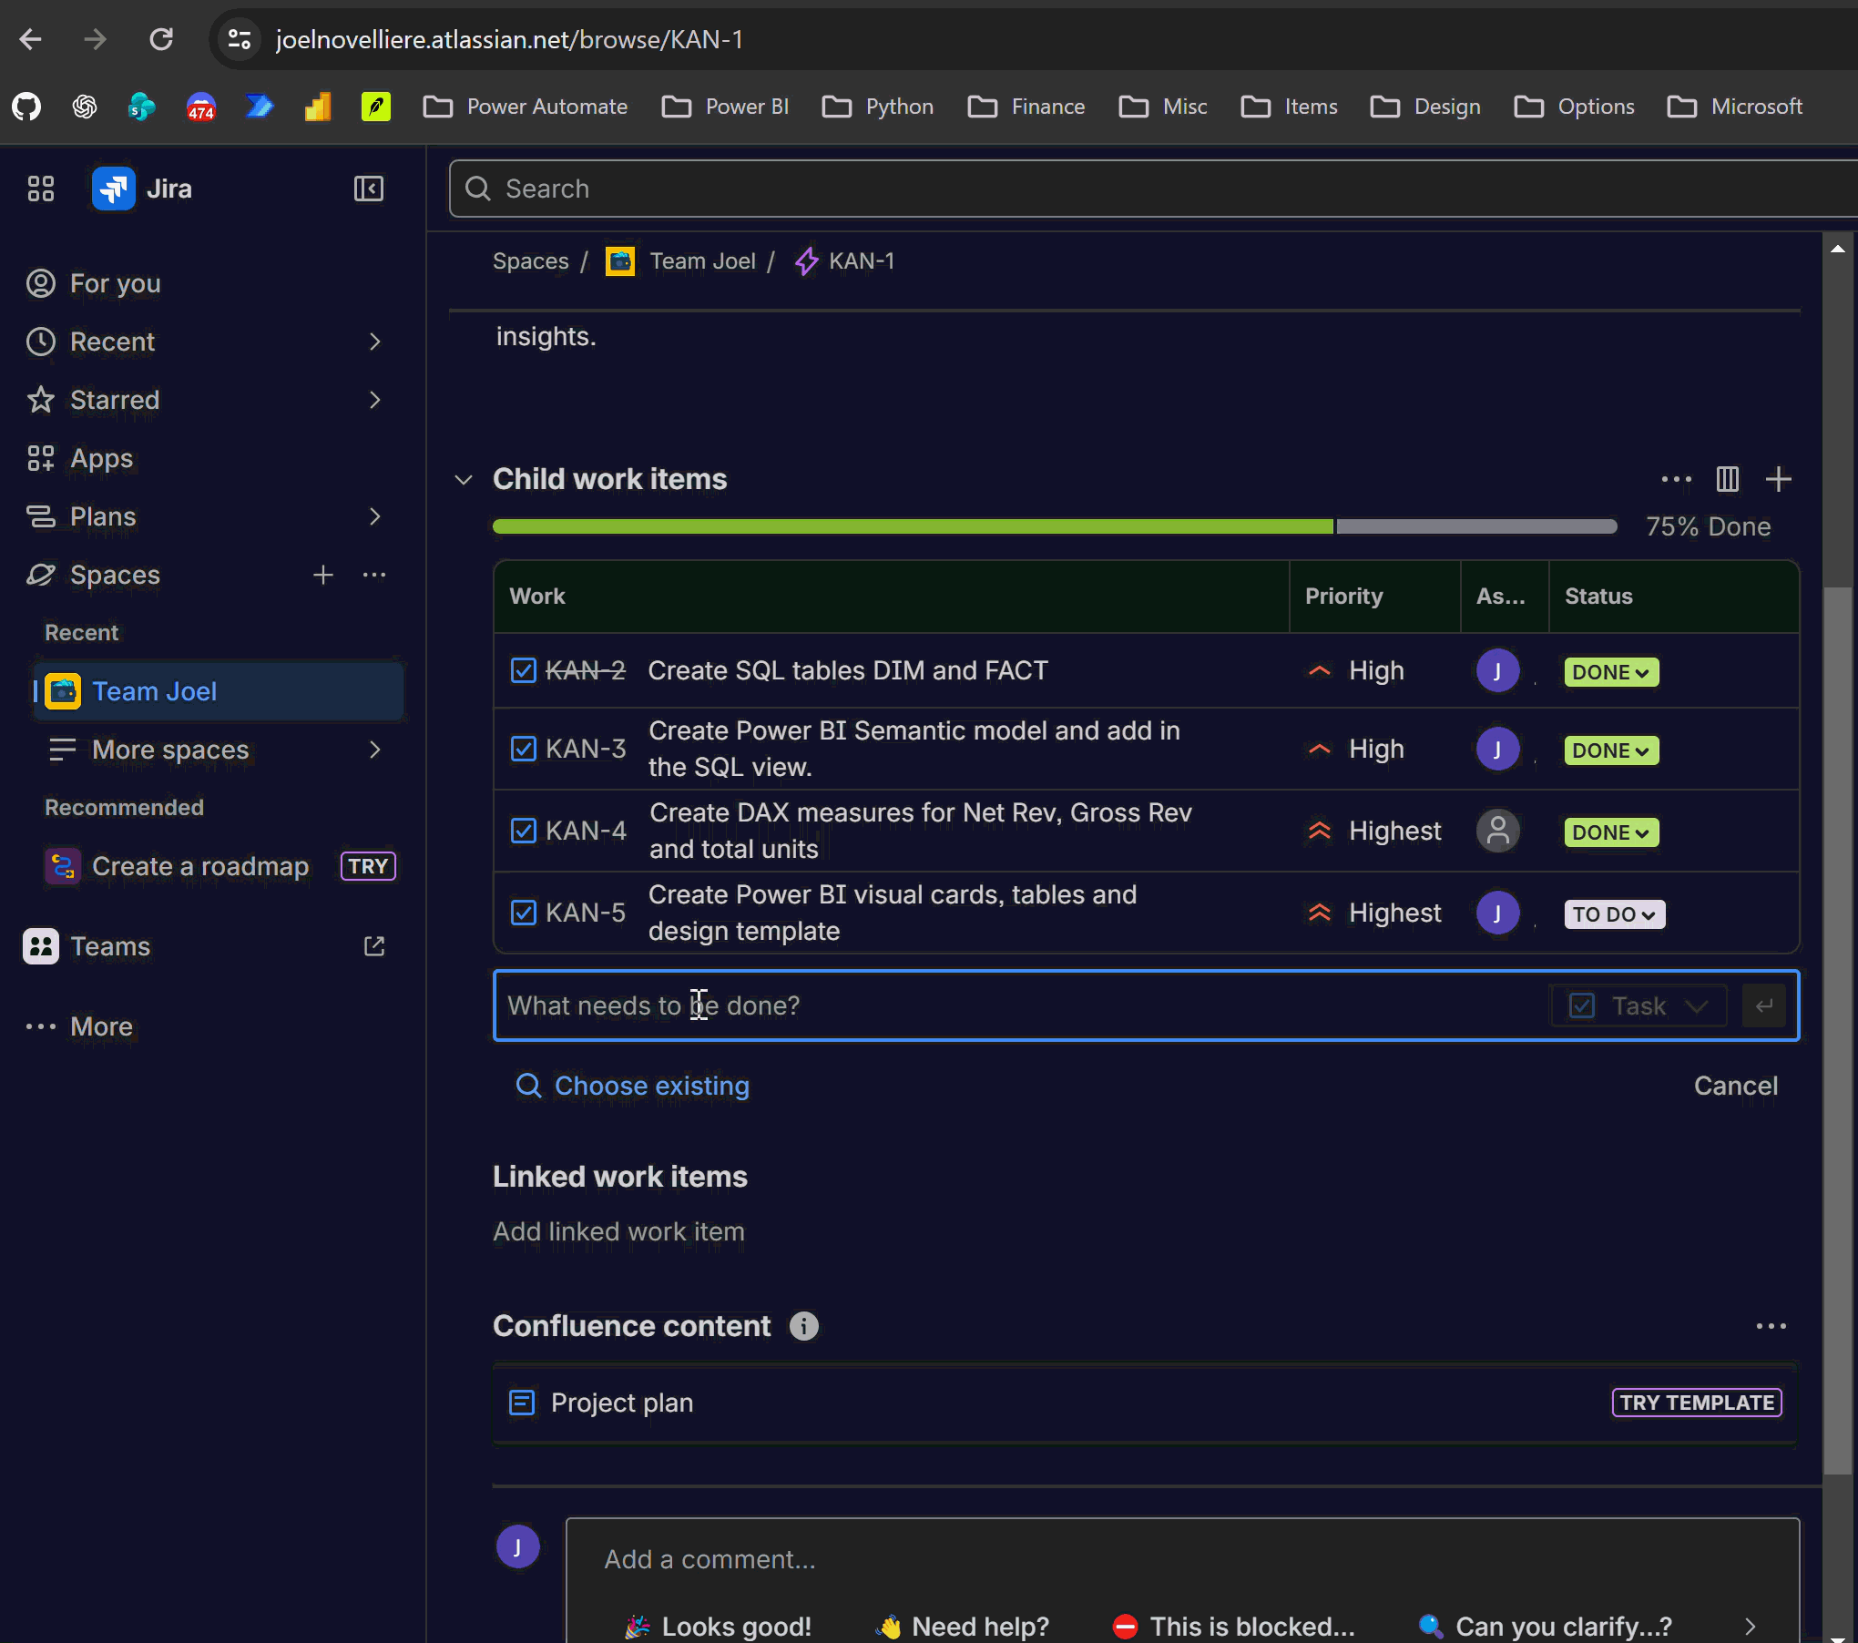Click the plus icon next to Spaces

coord(322,575)
